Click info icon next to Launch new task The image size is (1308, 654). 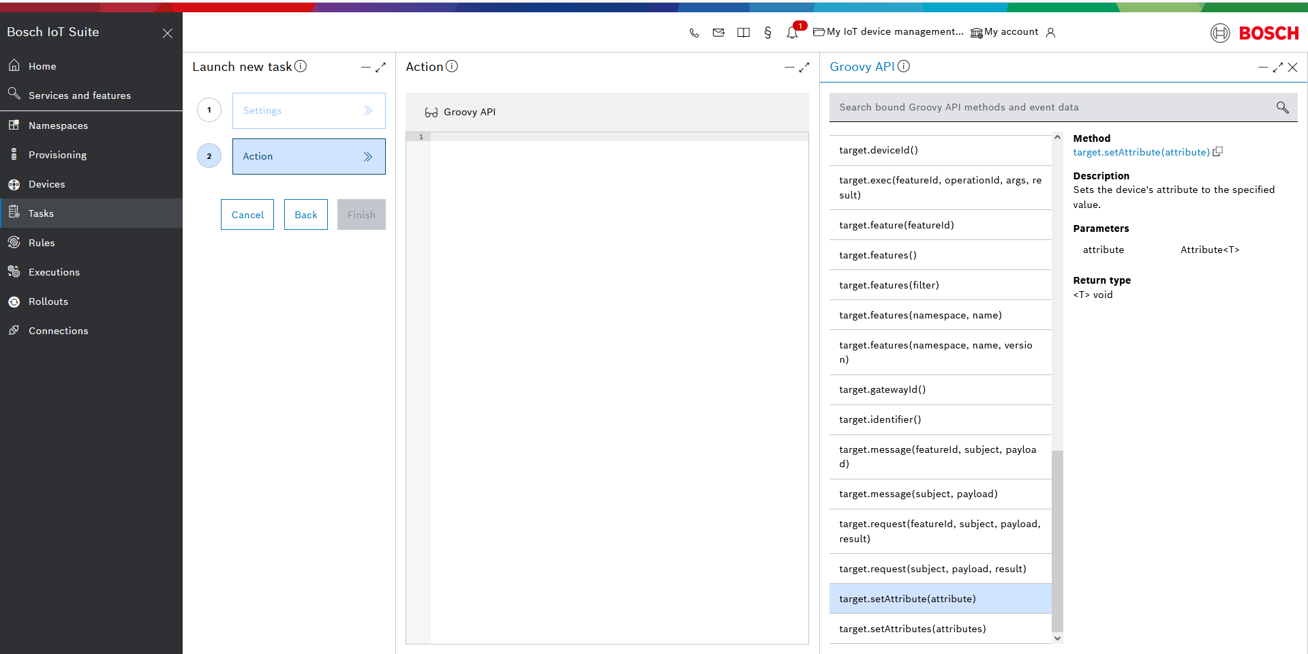[301, 66]
